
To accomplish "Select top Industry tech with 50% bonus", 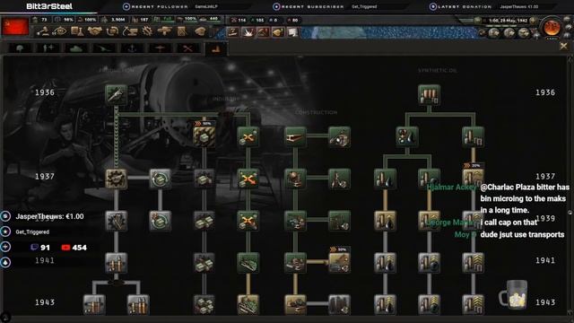I will coord(204,136).
